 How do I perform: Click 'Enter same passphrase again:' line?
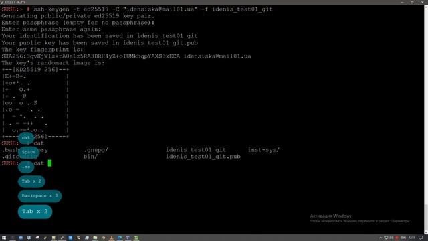pyautogui.click(x=51, y=29)
